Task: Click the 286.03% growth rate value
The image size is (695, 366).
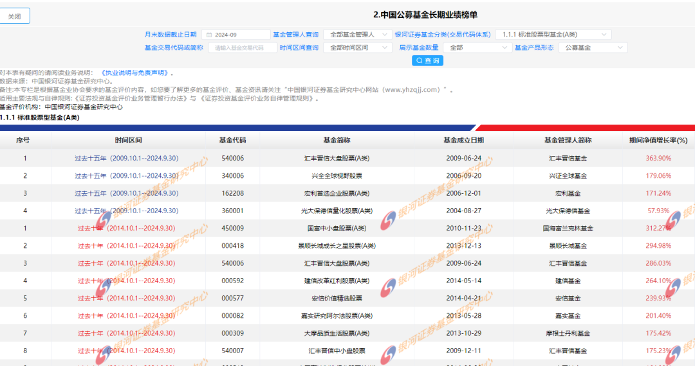Action: 658,263
